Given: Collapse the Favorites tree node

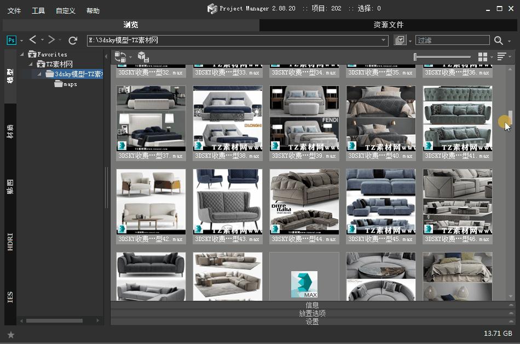Looking at the screenshot, I should (23, 54).
